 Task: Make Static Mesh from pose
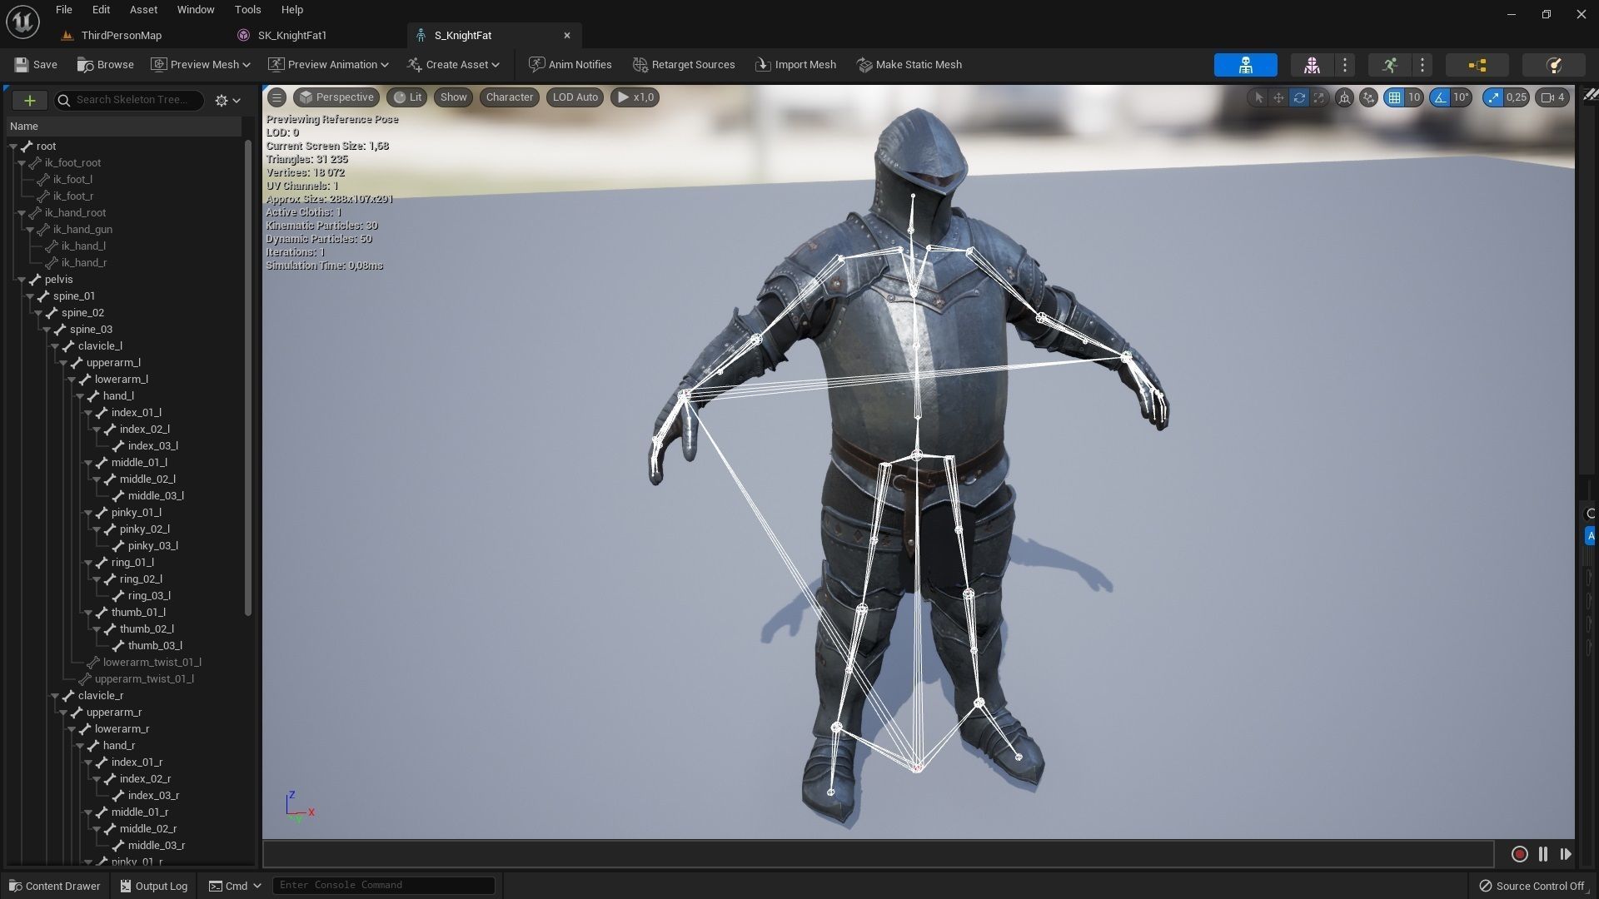pos(909,65)
